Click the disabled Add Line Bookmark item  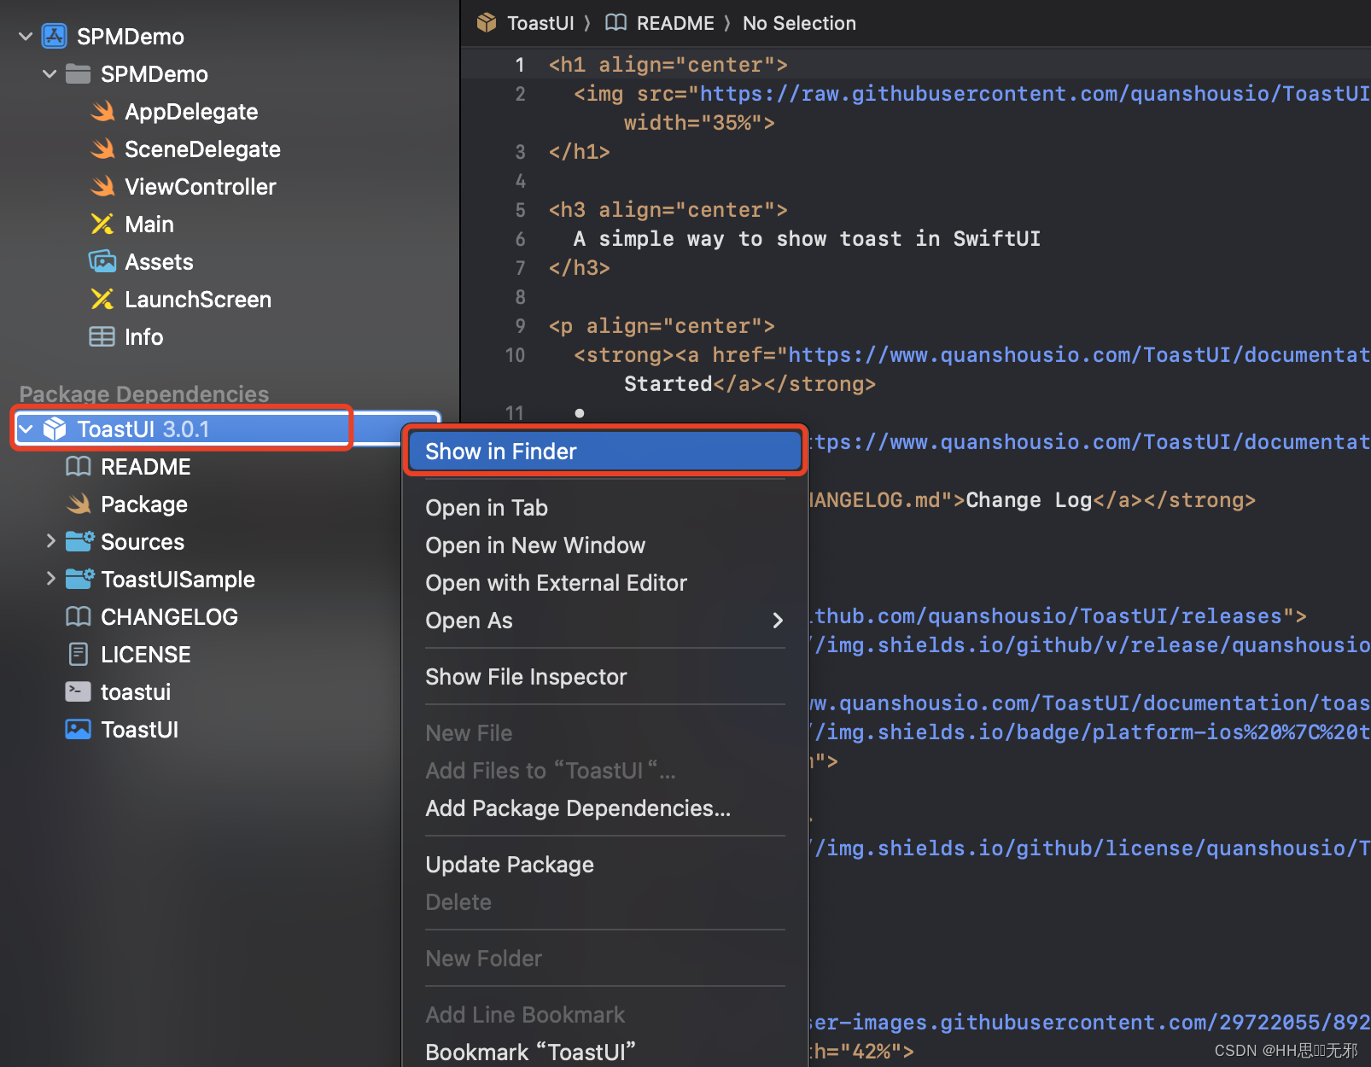[x=605, y=1015]
